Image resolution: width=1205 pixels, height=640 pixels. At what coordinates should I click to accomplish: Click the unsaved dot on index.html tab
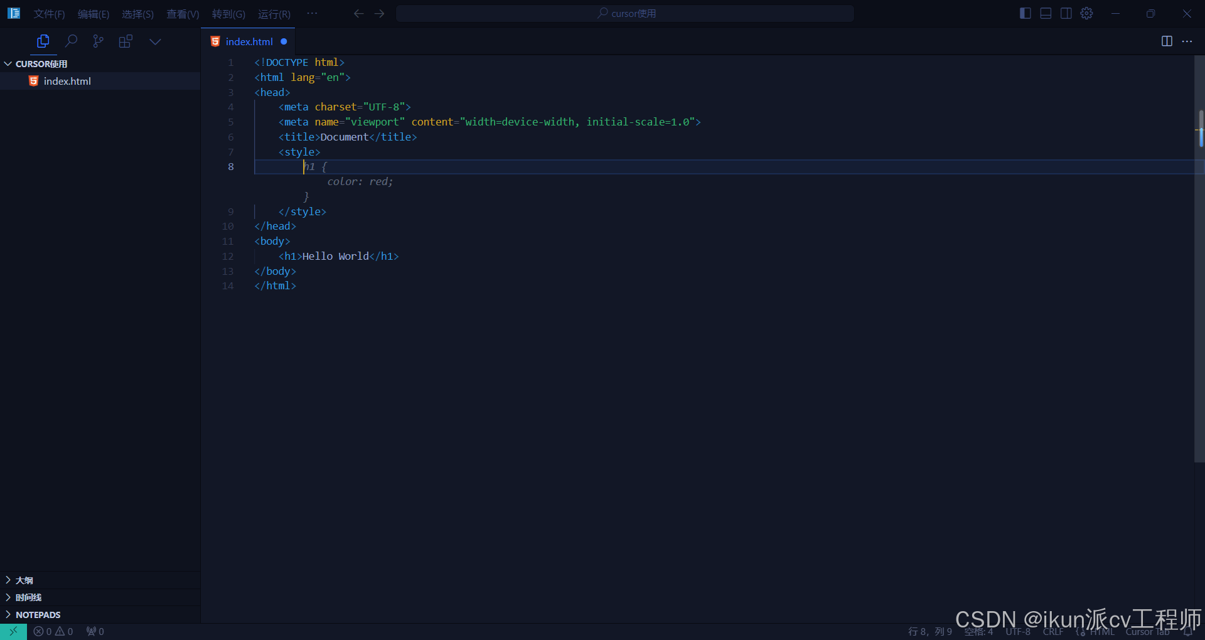(284, 41)
